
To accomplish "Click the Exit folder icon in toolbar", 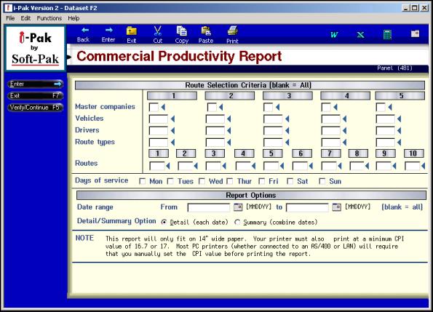I will point(132,31).
